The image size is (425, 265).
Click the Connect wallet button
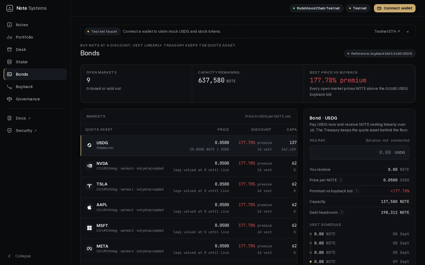pos(395,8)
